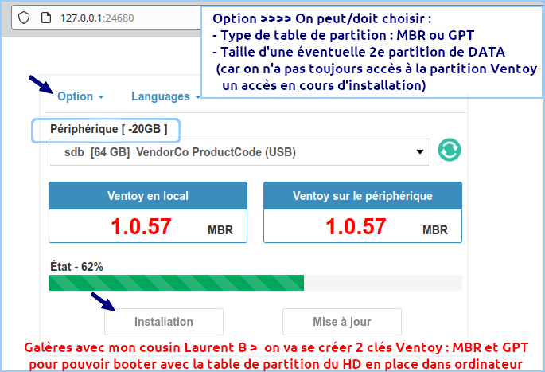545x372 pixels.
Task: Click the État - 62% status text
Action: pos(76,266)
